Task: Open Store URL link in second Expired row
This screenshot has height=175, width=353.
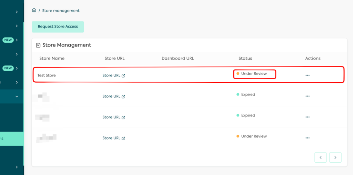Action: [x=111, y=117]
